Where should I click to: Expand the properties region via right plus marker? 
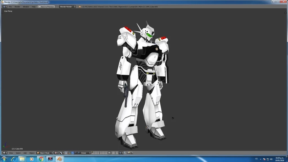coord(285,13)
